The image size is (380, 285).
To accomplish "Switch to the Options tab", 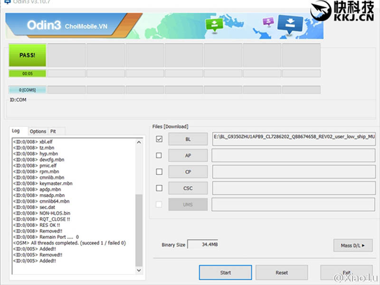I will coord(38,132).
